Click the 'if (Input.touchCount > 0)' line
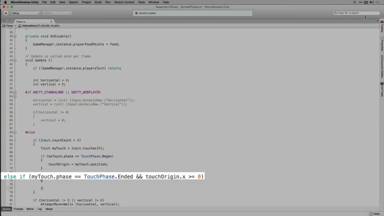Image resolution: width=384 pixels, height=216 pixels. click(57, 140)
